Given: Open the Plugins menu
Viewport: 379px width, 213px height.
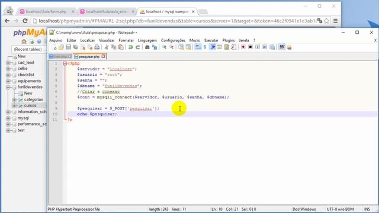Looking at the screenshot, I should [229, 40].
